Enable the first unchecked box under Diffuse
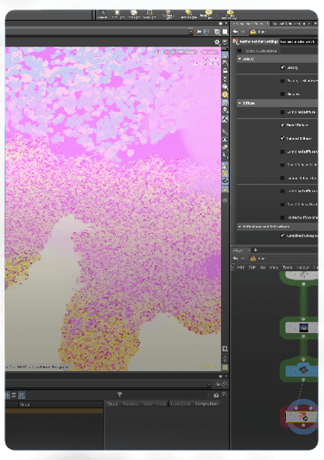324x460 pixels. [x=283, y=112]
